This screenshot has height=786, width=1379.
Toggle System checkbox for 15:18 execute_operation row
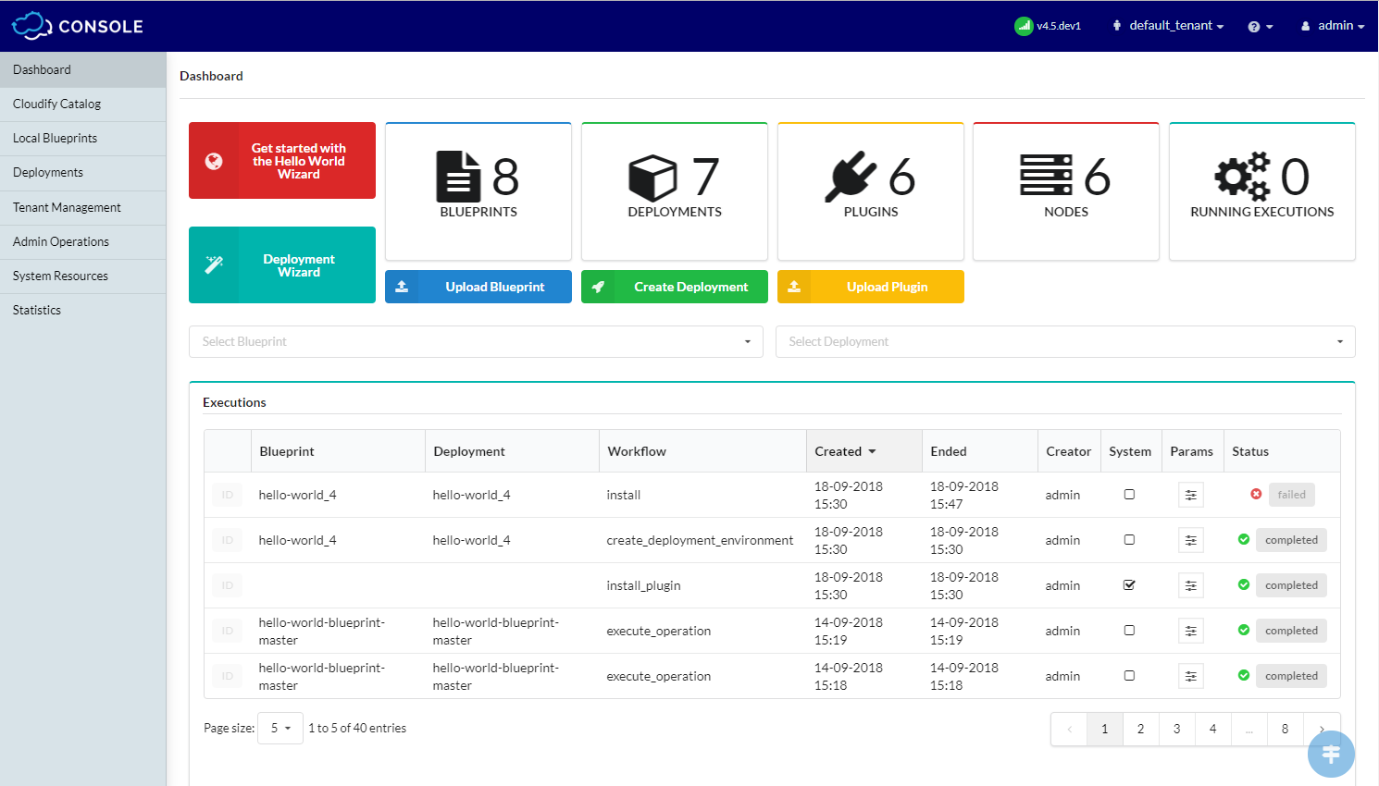coord(1129,675)
